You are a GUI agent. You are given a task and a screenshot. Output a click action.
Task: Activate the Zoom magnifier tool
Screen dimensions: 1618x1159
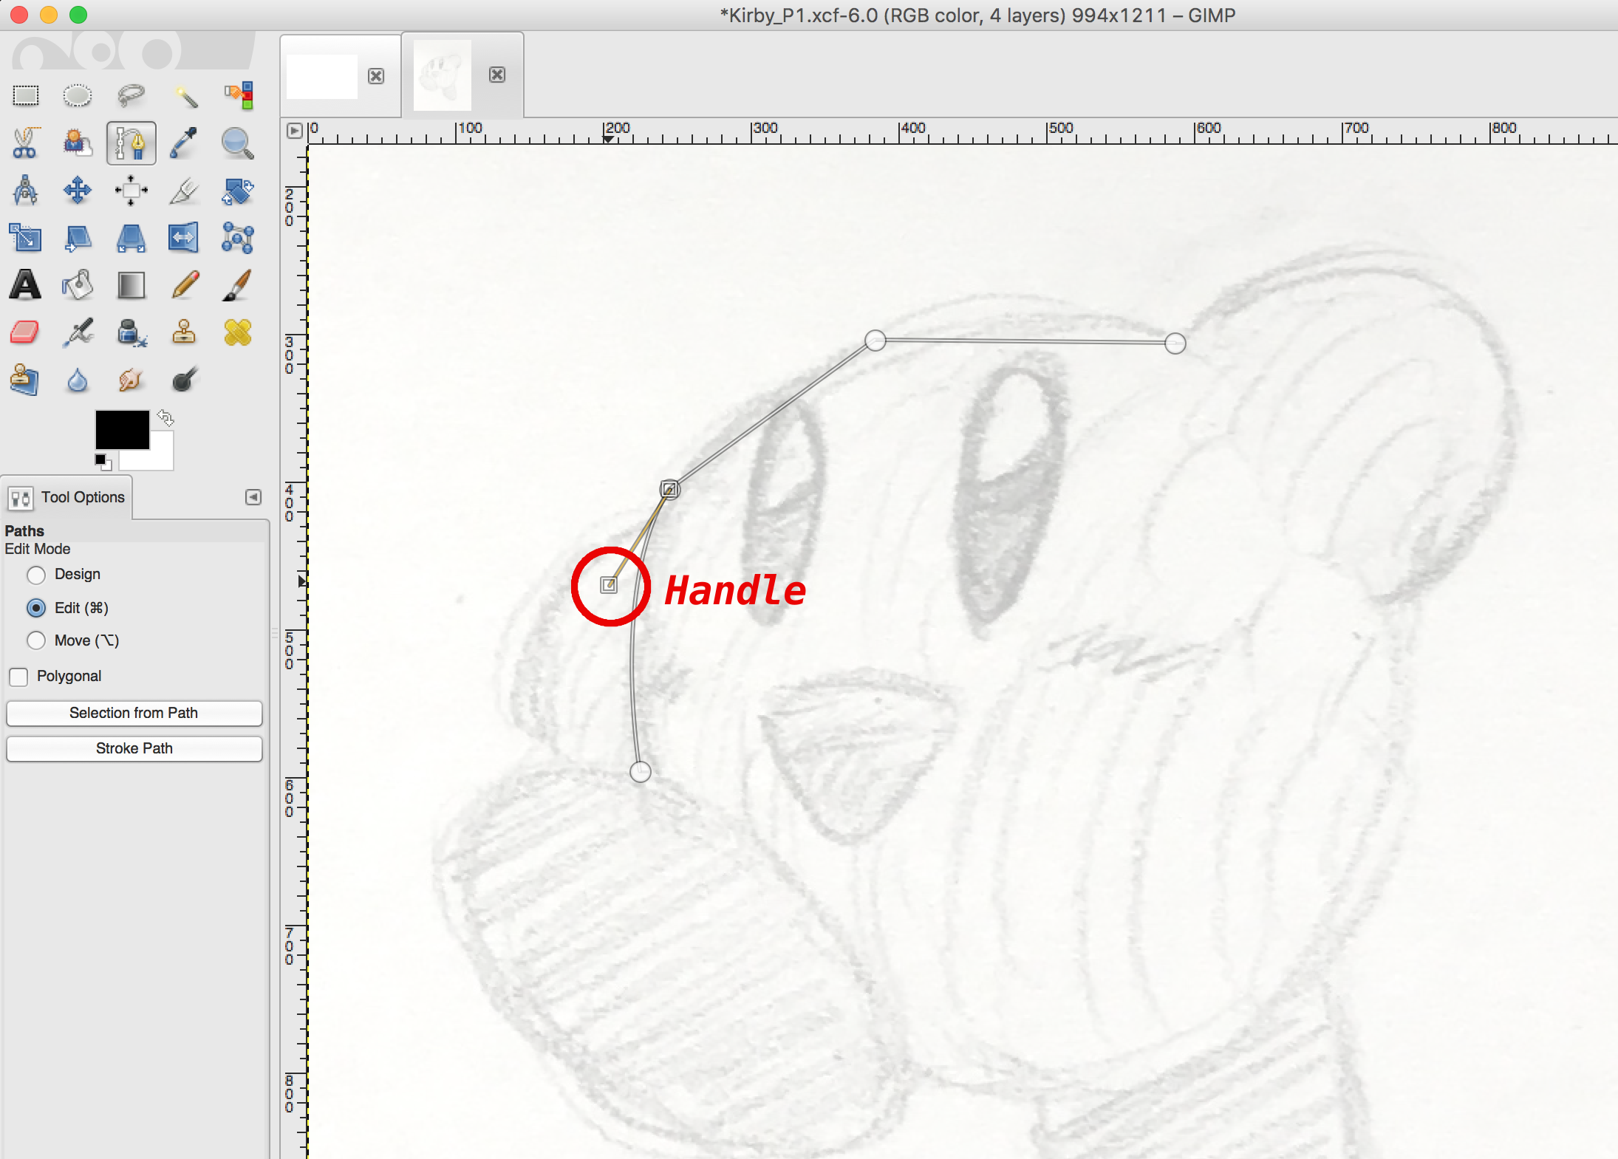[238, 143]
